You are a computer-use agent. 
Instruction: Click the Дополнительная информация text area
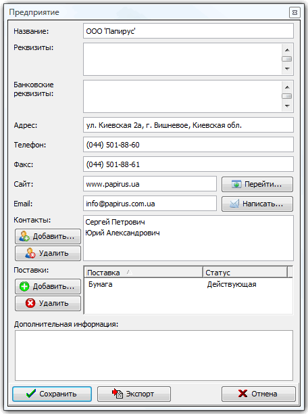tap(154, 355)
